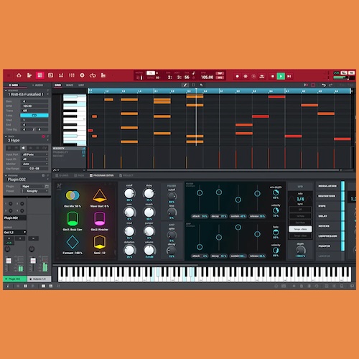Open the Out 1,2 output dropdown
Image resolution: width=359 pixels, height=359 pixels.
coord(15,232)
